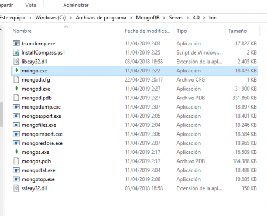The image size is (267, 216).
Task: Sort by the Tamaño column header
Action: 237,31
